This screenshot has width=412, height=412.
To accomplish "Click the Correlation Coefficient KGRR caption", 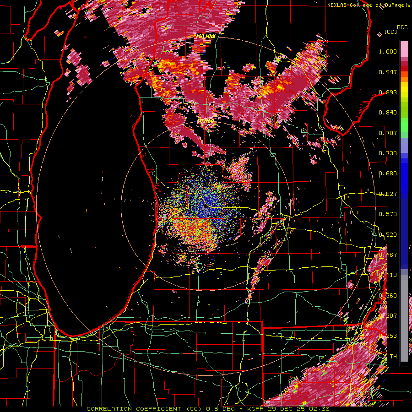I will tap(208, 409).
